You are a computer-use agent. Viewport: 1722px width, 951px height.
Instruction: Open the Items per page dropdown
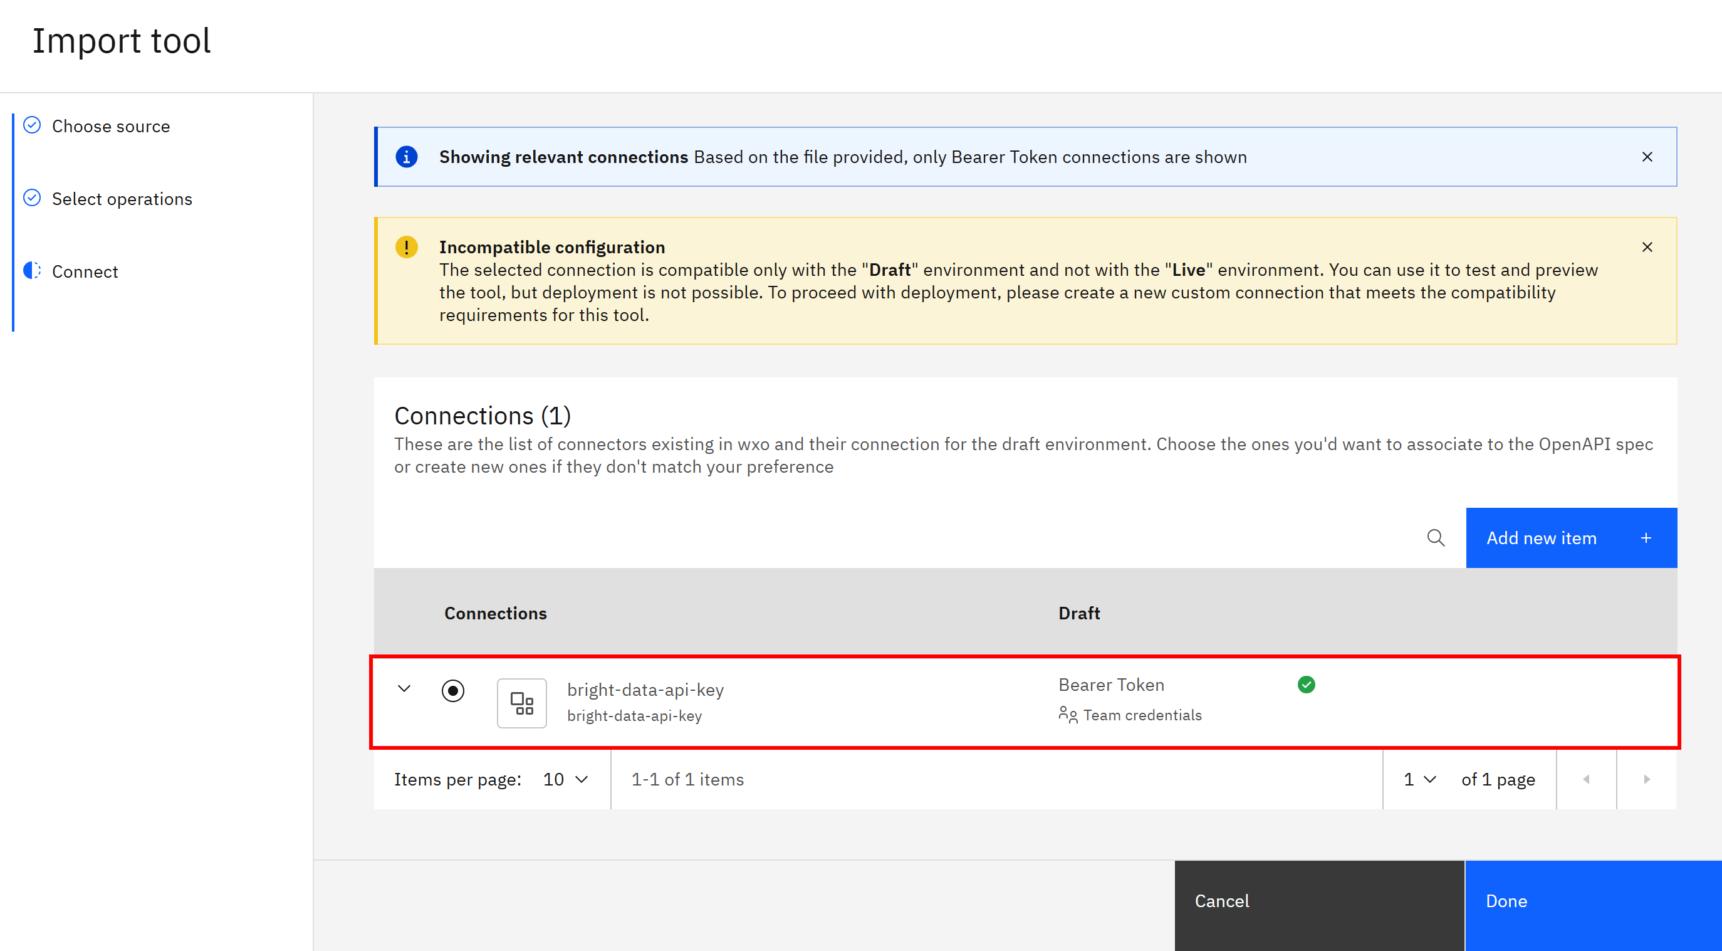563,779
